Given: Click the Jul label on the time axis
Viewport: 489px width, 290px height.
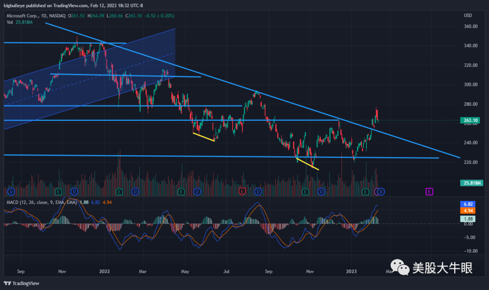Looking at the screenshot, I should [x=226, y=271].
